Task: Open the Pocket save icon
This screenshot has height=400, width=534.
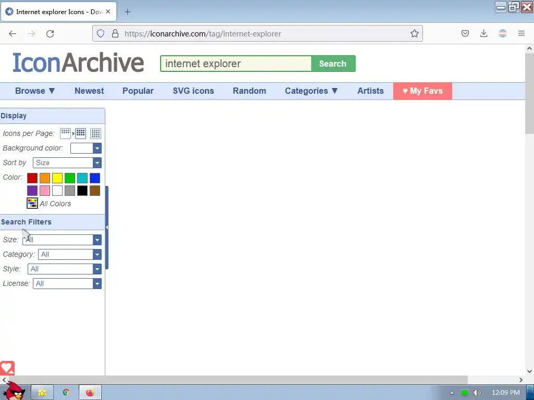Action: [x=465, y=33]
